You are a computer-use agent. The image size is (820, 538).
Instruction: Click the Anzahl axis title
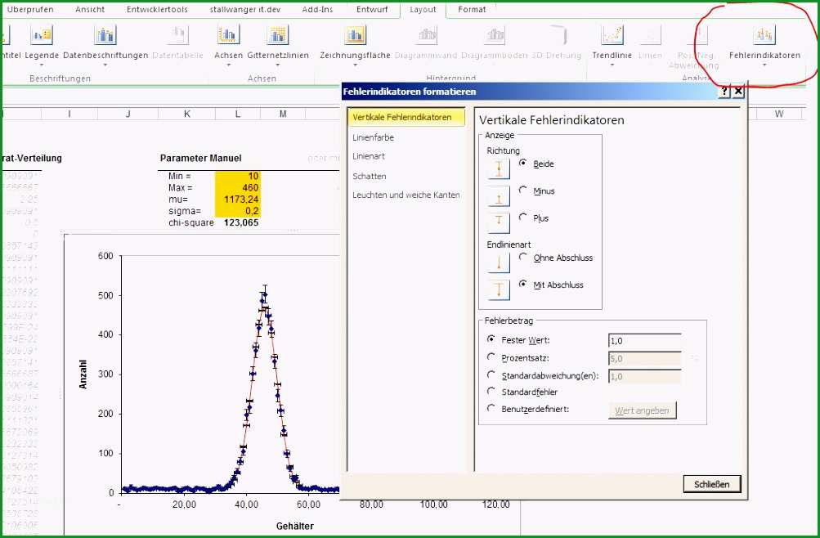pos(83,374)
